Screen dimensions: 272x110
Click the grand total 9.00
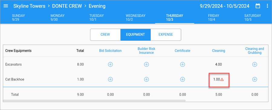tap(80, 95)
